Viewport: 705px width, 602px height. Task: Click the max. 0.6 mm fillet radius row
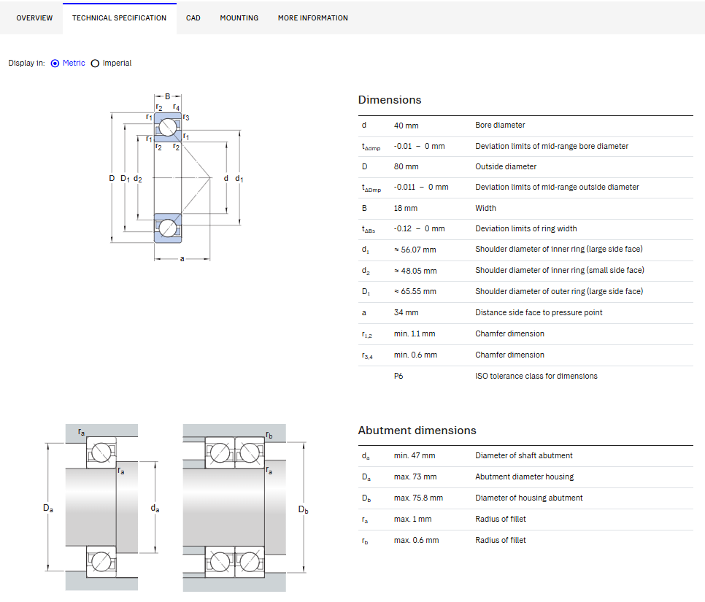(x=525, y=541)
